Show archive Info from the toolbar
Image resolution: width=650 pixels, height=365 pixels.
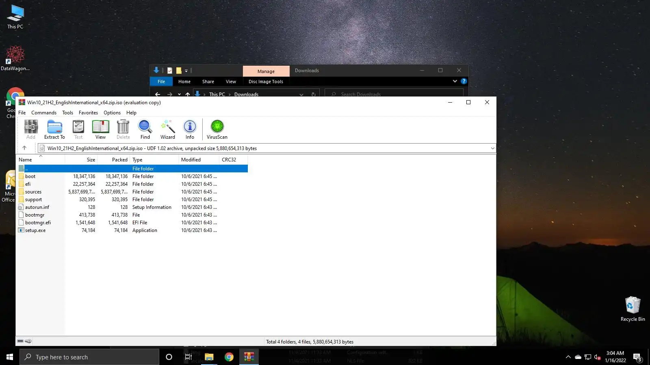190,130
